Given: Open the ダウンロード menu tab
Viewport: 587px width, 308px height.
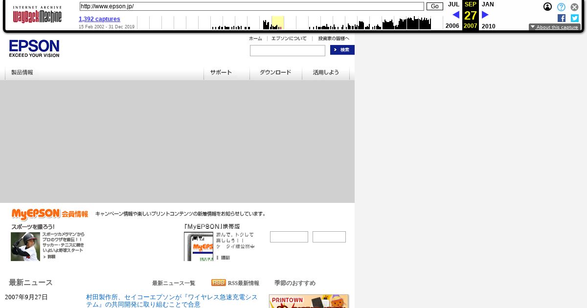Looking at the screenshot, I should coord(275,72).
